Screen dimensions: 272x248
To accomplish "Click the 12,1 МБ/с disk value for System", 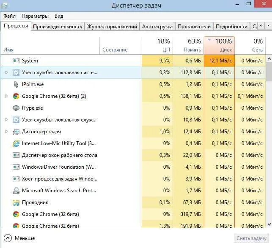I will coord(219,61).
